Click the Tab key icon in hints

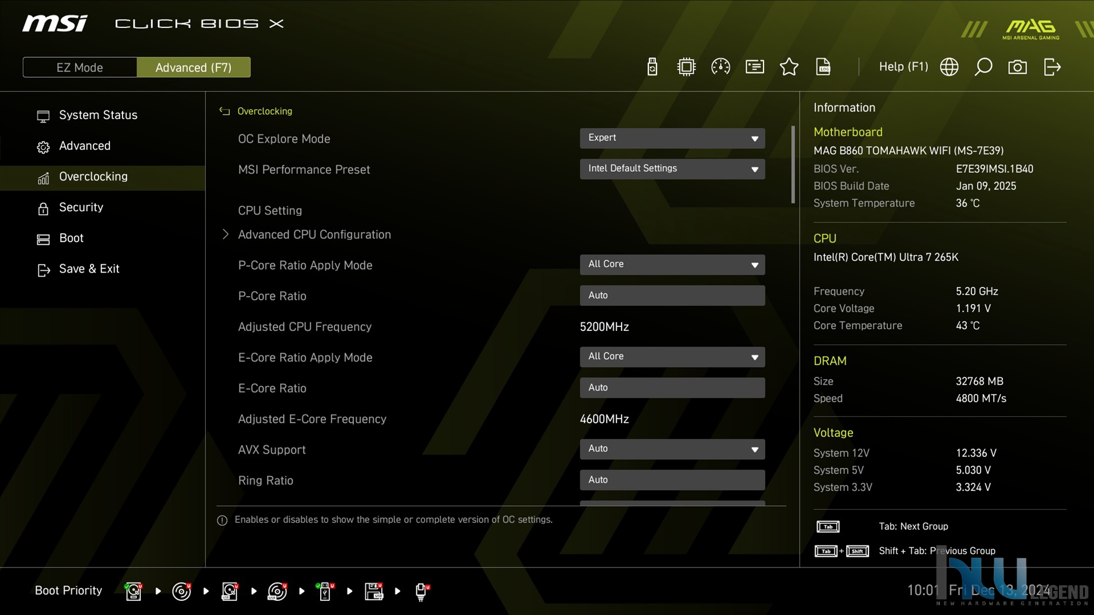(x=828, y=526)
